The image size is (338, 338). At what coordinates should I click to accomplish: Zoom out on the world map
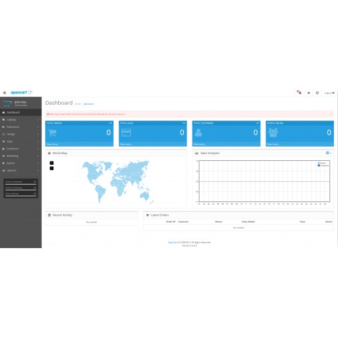pyautogui.click(x=51, y=168)
